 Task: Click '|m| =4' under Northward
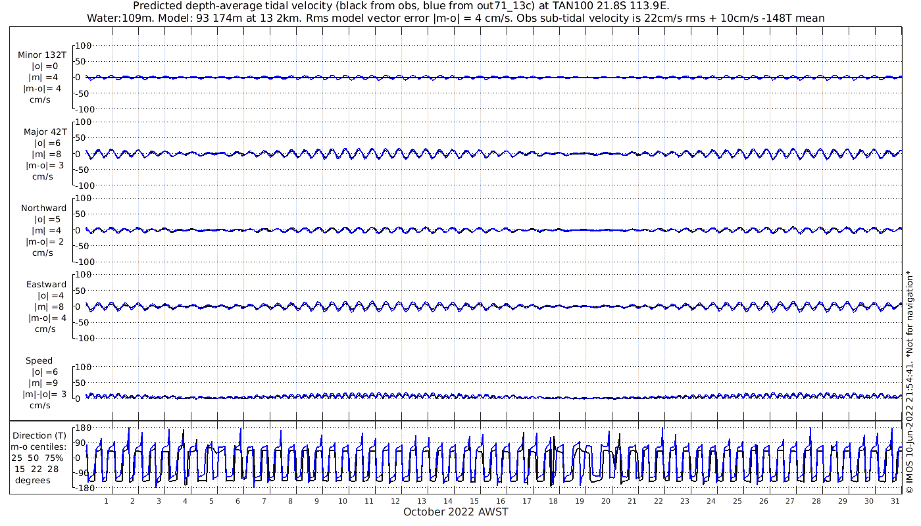47,231
